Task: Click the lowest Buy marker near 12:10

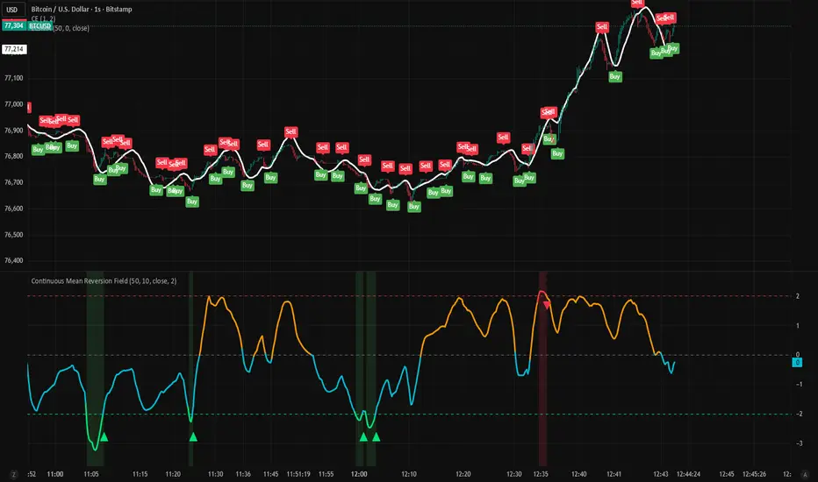Action: [x=413, y=207]
